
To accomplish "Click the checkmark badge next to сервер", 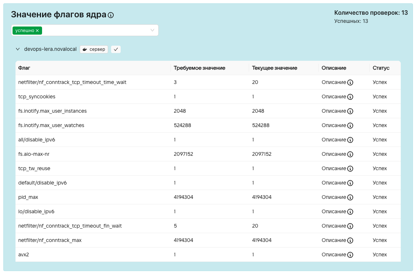I will coord(116,49).
